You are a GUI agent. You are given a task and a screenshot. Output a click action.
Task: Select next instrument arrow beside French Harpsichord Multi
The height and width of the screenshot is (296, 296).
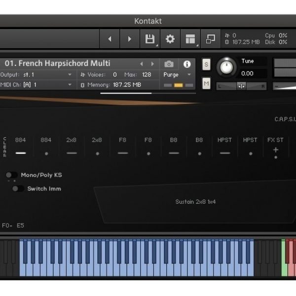152,64
